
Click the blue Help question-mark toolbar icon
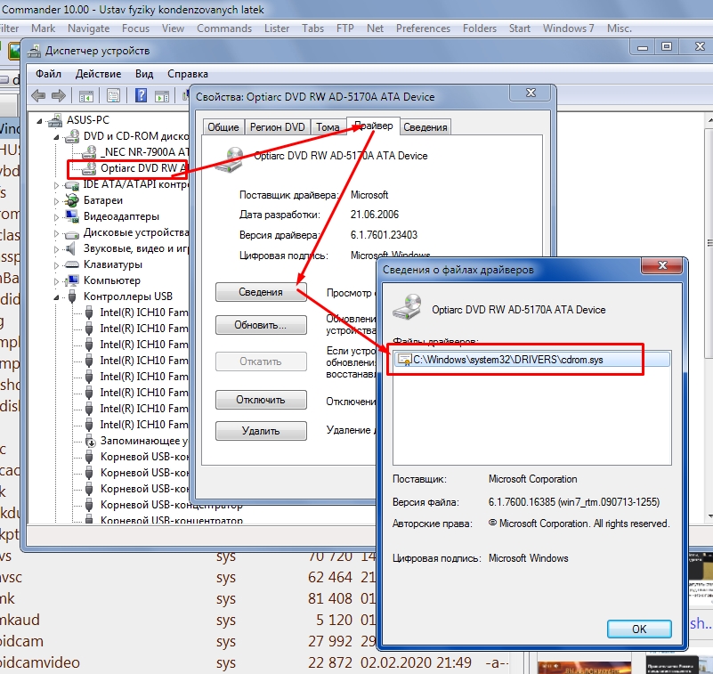141,95
